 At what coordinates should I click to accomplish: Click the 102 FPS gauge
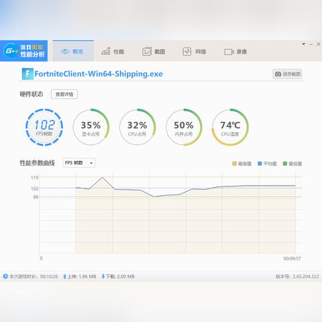click(x=44, y=127)
